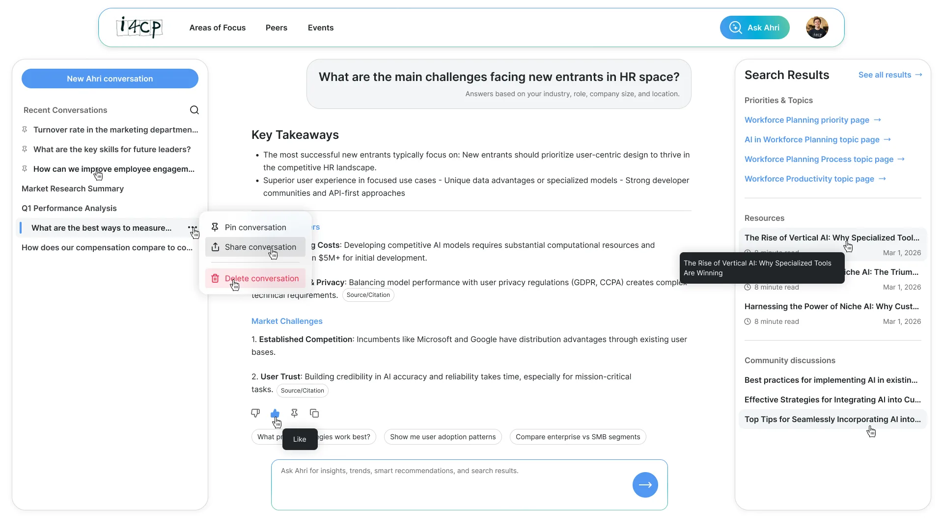Screen dimensions: 943x530
Task: Select Pin conversation from context menu
Action: 255,227
